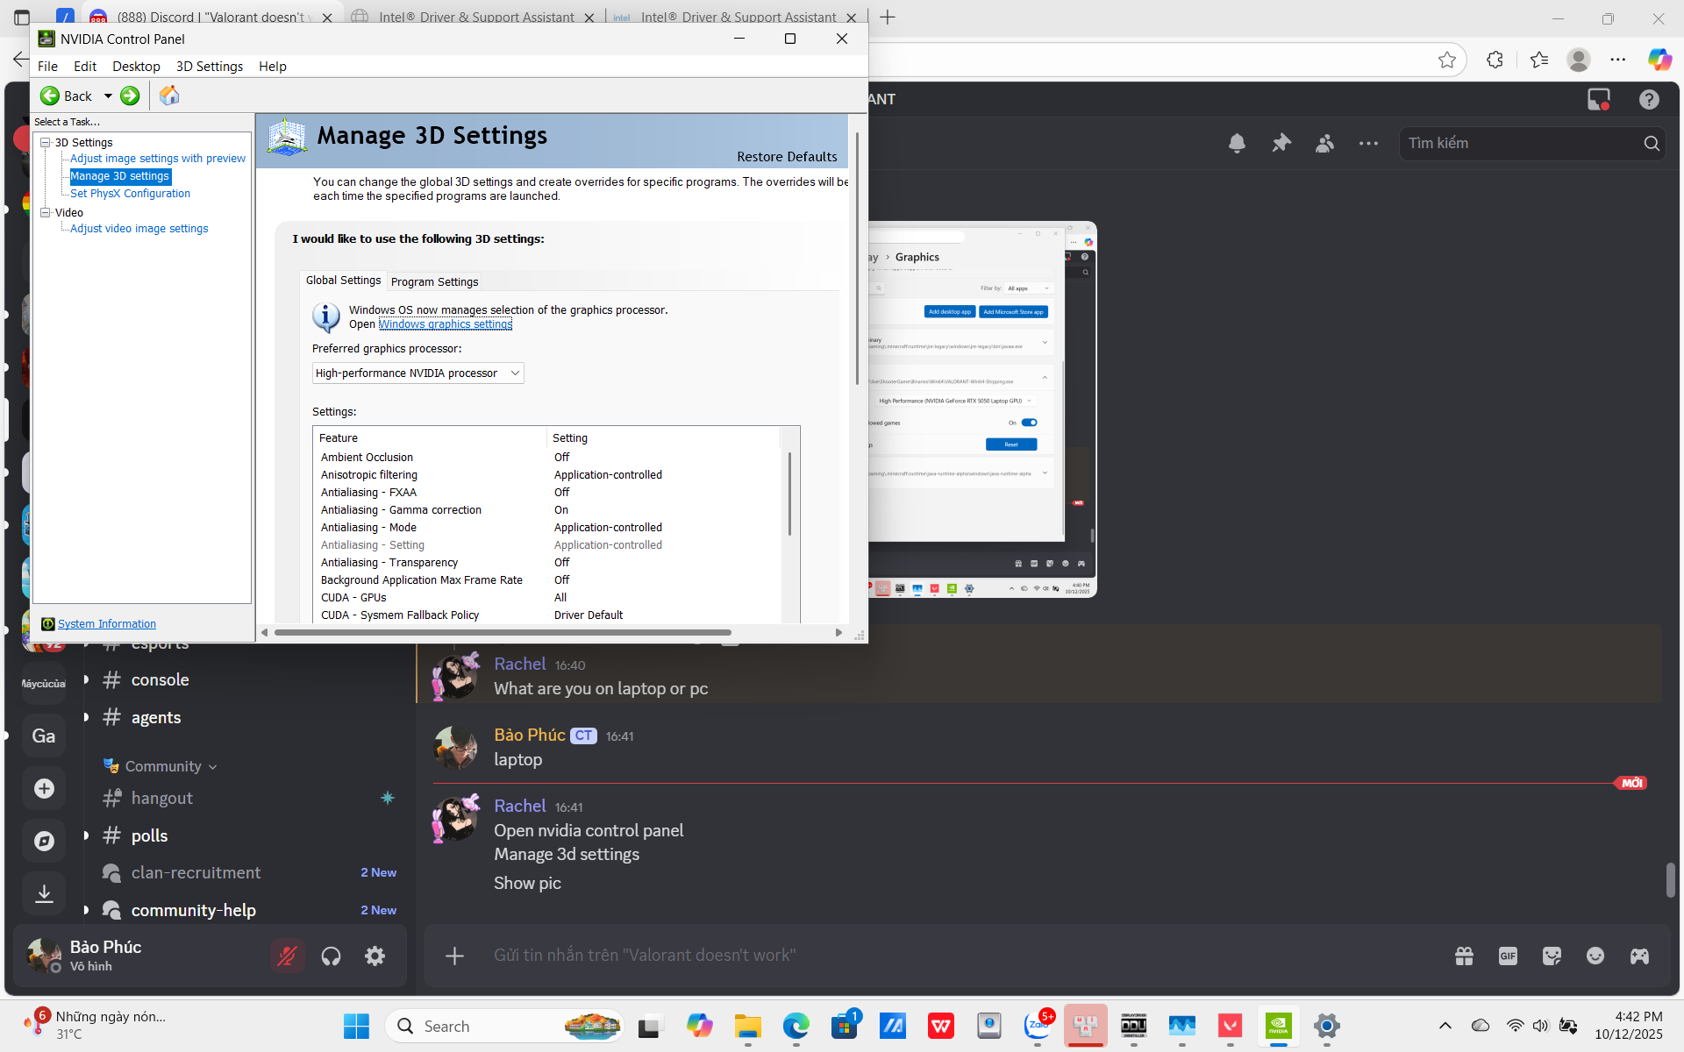
Task: Click the green Forward arrow
Action: (x=130, y=96)
